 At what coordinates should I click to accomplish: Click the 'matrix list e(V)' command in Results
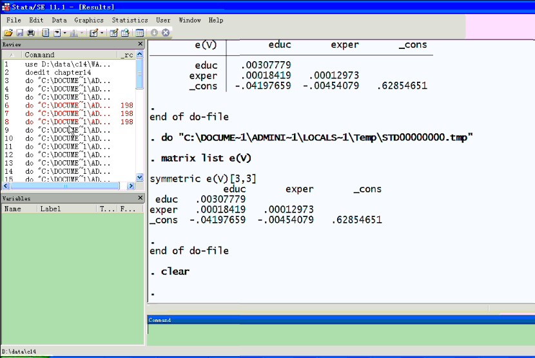pyautogui.click(x=206, y=158)
